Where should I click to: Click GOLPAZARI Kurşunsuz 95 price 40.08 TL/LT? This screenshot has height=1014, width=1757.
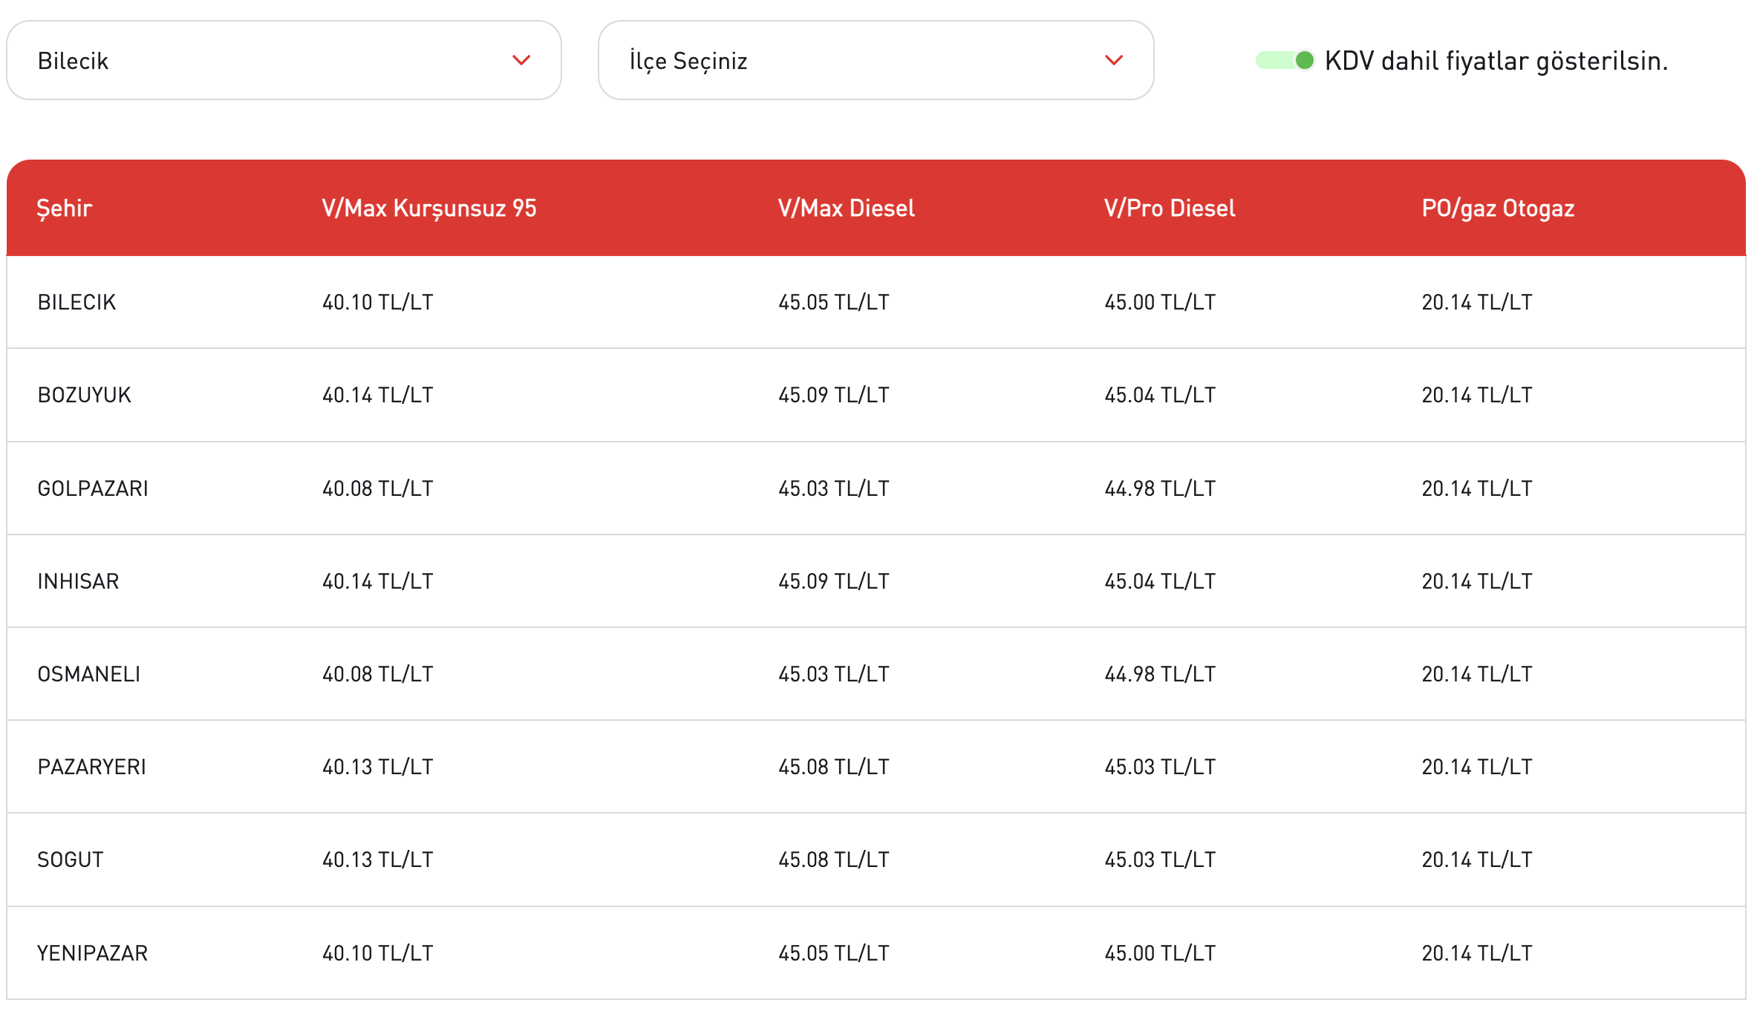point(377,488)
